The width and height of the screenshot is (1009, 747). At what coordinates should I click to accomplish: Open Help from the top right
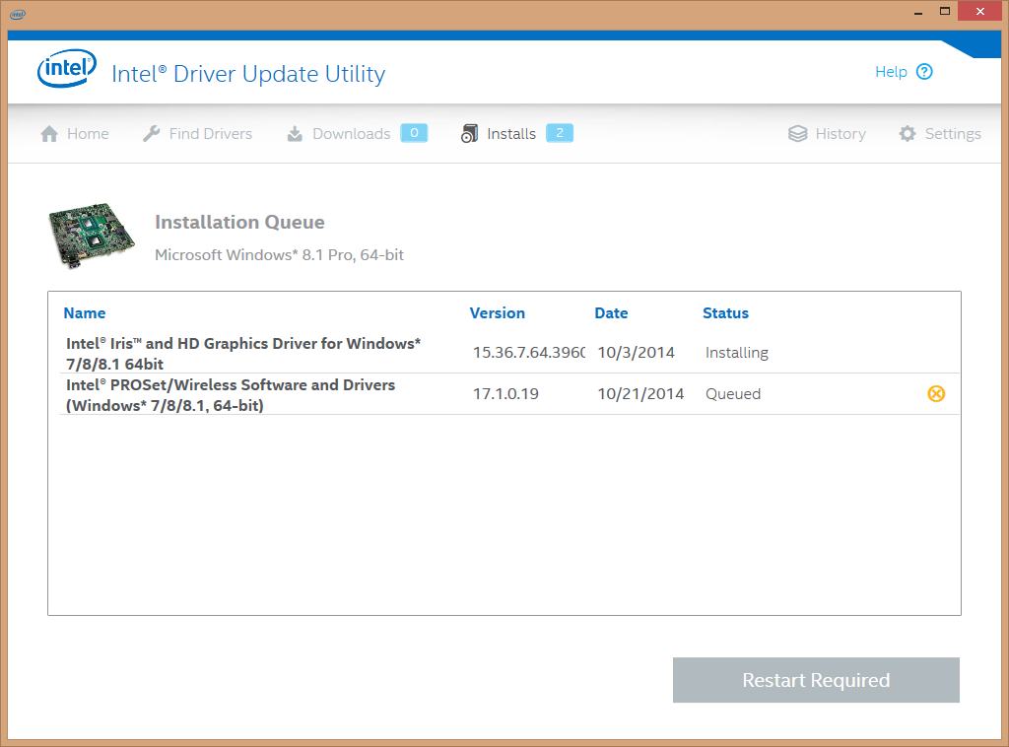[x=891, y=71]
